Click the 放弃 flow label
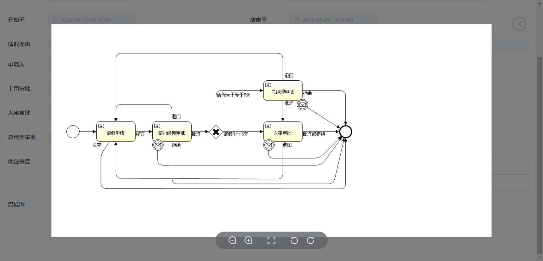Image resolution: width=543 pixels, height=261 pixels. coord(97,145)
